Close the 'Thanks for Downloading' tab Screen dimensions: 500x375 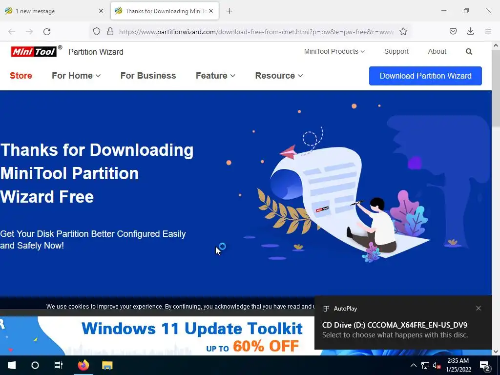pyautogui.click(x=211, y=11)
